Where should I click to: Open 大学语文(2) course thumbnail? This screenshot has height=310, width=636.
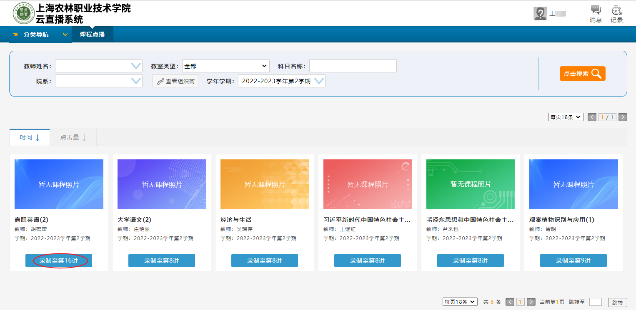(162, 184)
